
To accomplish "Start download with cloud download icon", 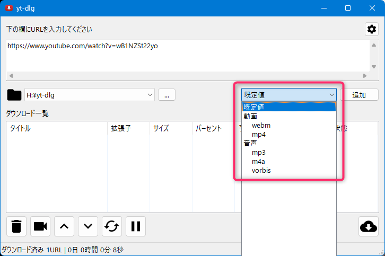I will tap(368, 226).
